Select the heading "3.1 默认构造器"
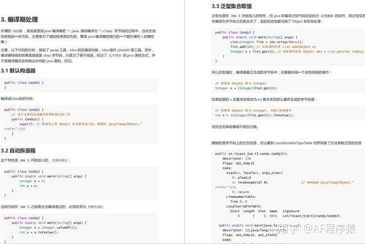365x244 pixels. click(x=18, y=71)
